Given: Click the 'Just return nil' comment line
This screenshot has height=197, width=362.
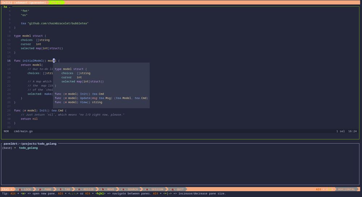Looking at the screenshot, I should (72, 115).
